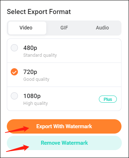
Task: Select the 720p radio button
Action: (14, 72)
